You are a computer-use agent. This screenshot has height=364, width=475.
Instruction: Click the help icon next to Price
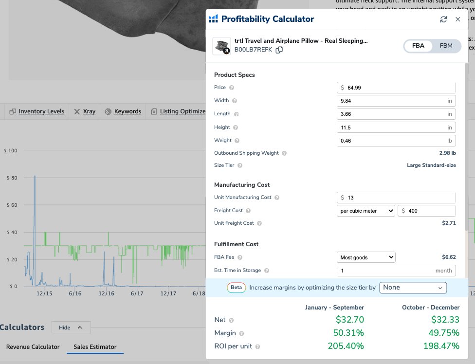[x=232, y=88]
